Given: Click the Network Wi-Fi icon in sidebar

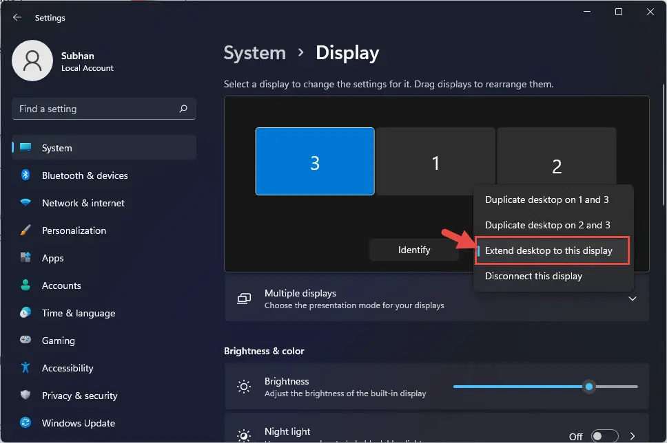Looking at the screenshot, I should pyautogui.click(x=25, y=203).
